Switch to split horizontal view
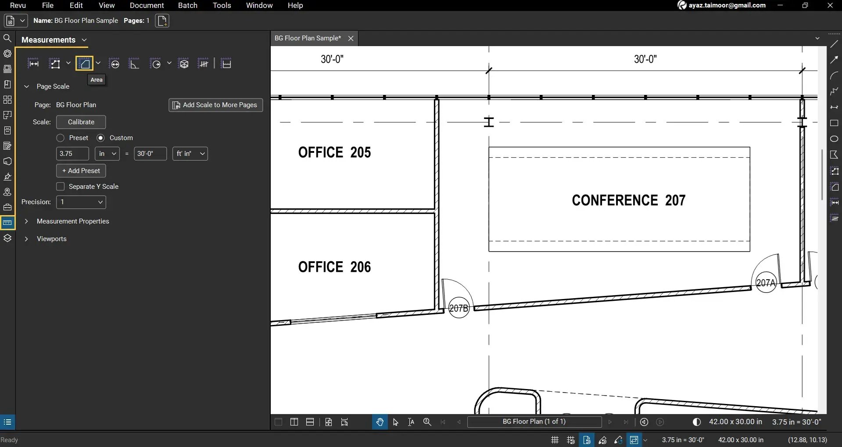The image size is (842, 447). pos(310,422)
